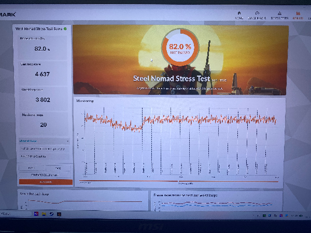
Task: Expand the Show details dropdown
Action: pos(44,141)
